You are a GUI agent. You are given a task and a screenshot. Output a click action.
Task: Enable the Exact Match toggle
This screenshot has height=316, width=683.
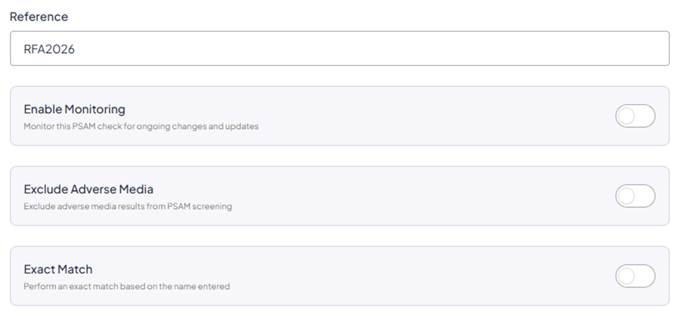[635, 276]
